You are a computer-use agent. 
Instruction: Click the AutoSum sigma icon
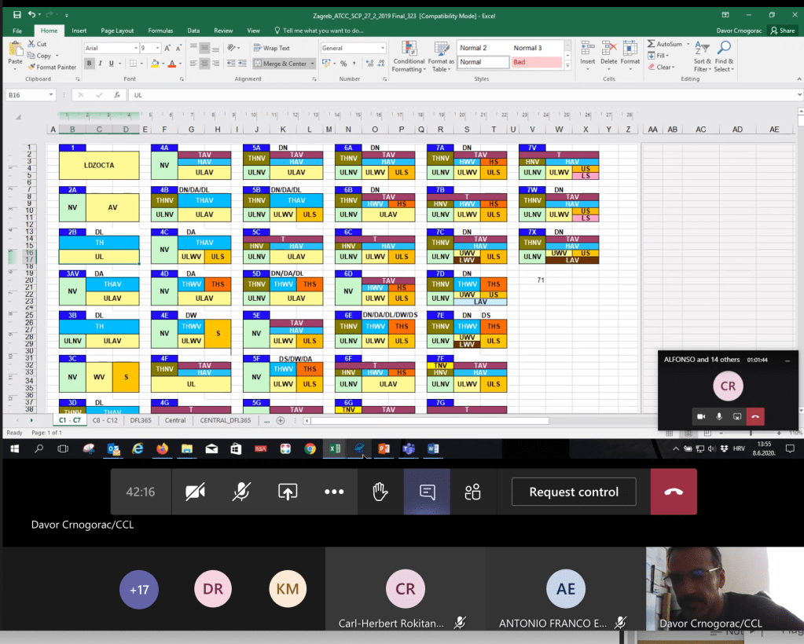click(x=652, y=44)
